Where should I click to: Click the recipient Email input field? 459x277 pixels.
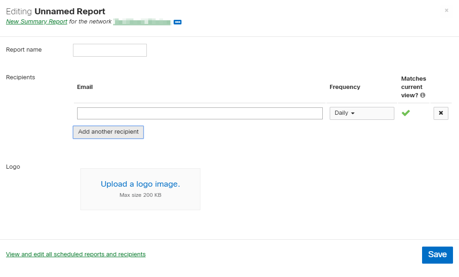click(x=199, y=113)
